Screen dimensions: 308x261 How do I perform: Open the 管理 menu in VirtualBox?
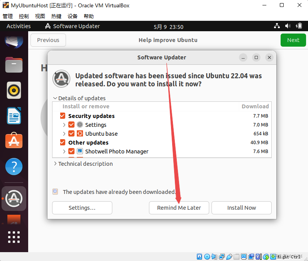[x=8, y=16]
